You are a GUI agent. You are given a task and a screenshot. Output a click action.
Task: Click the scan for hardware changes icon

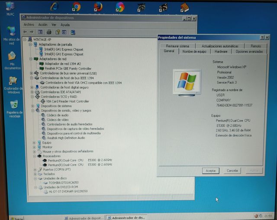pyautogui.click(x=73, y=32)
